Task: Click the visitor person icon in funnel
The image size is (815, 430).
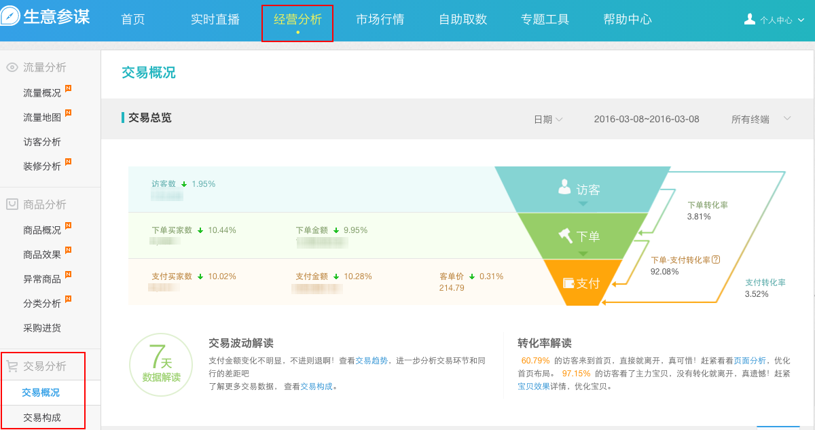Action: click(564, 187)
